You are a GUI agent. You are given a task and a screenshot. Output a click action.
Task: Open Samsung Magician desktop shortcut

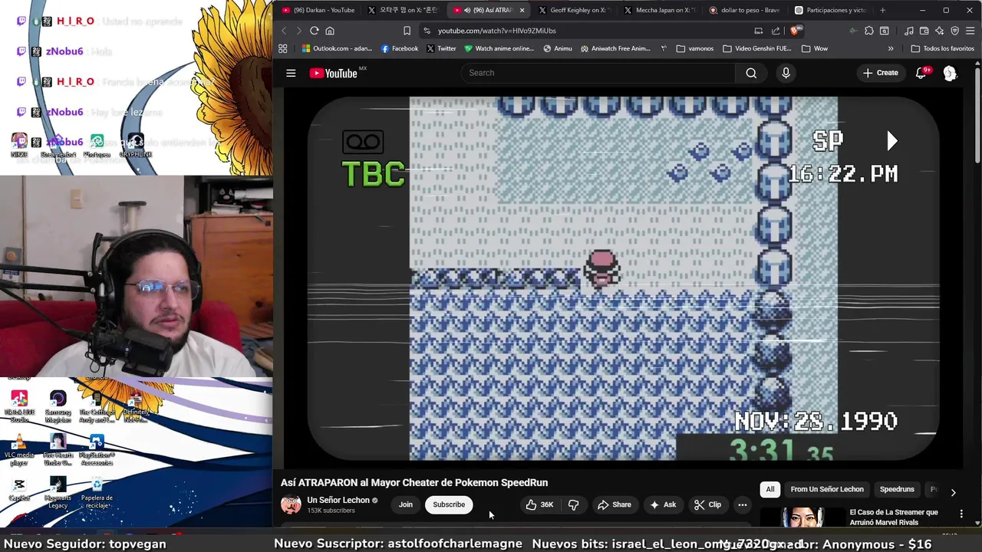(x=58, y=407)
